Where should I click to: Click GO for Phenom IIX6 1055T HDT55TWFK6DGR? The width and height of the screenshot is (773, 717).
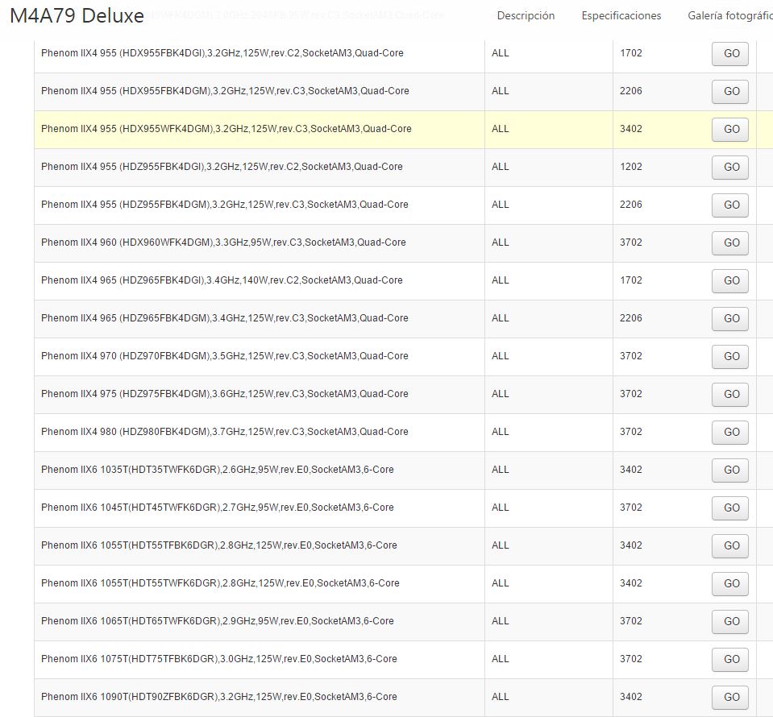click(x=730, y=584)
